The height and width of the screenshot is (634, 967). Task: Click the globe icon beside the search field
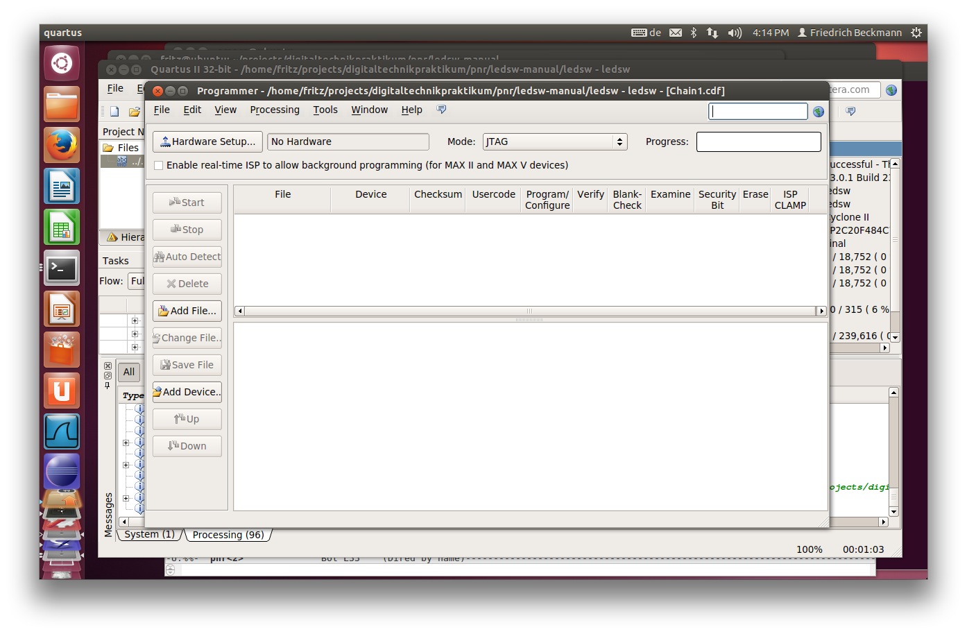point(819,112)
